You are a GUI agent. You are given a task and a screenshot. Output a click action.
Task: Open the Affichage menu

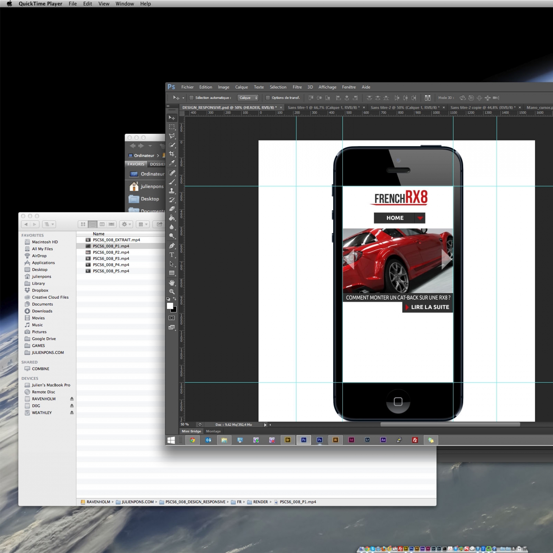pyautogui.click(x=327, y=87)
